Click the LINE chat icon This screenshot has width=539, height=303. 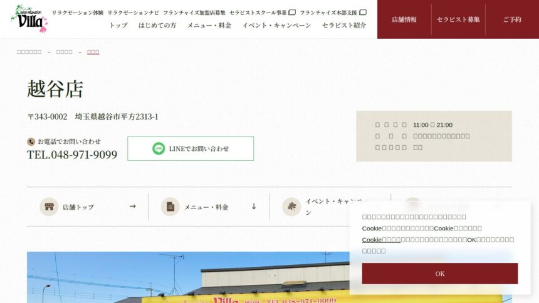[159, 148]
